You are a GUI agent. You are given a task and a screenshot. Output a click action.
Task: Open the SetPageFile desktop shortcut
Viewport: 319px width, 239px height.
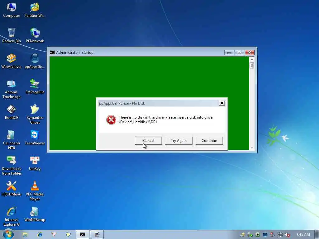35,87
